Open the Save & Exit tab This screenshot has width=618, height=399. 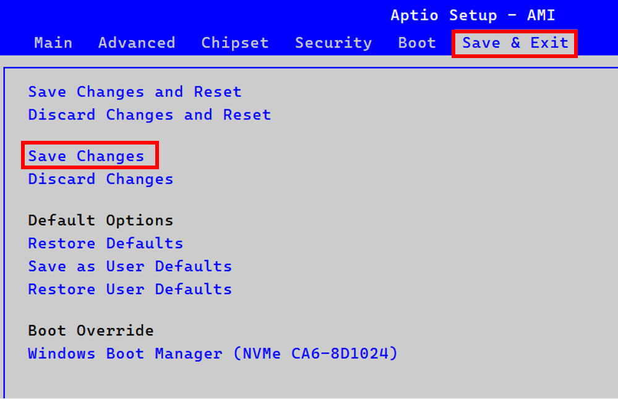(514, 43)
